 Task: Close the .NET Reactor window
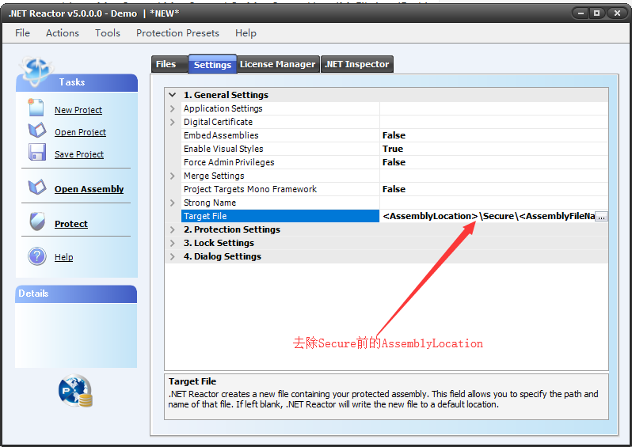coord(617,13)
